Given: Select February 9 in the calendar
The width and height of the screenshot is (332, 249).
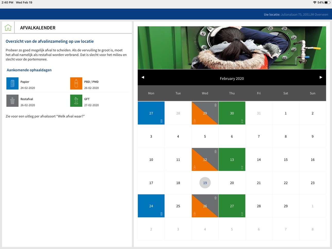Looking at the screenshot, I should point(313,136).
